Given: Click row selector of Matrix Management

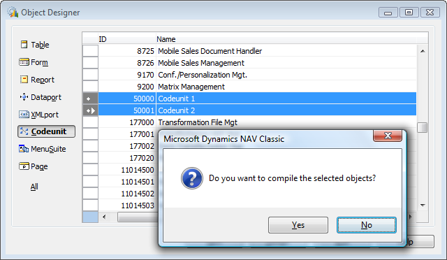Looking at the screenshot, I should (x=90, y=87).
